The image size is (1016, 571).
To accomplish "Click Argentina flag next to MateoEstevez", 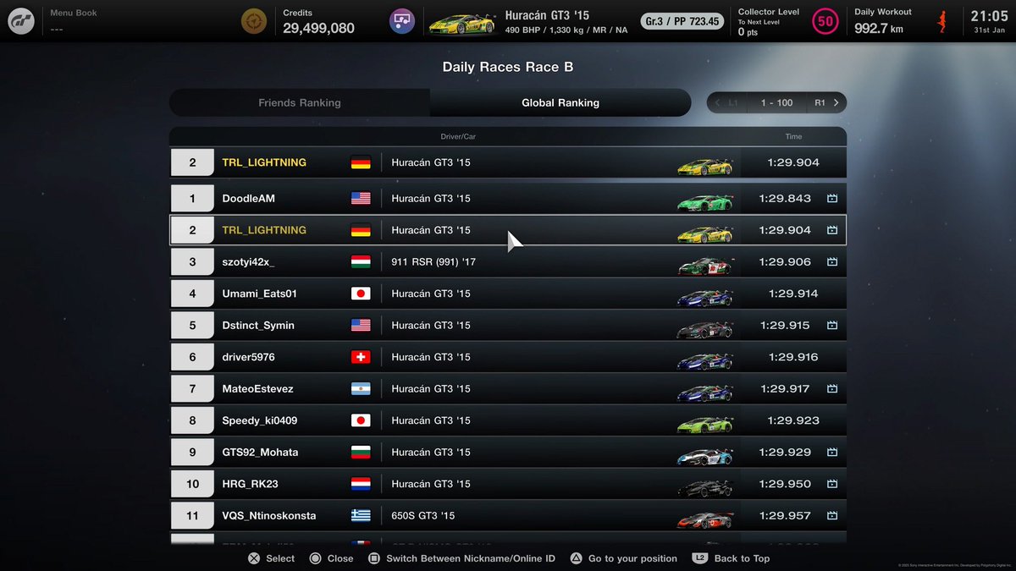I will (x=361, y=388).
